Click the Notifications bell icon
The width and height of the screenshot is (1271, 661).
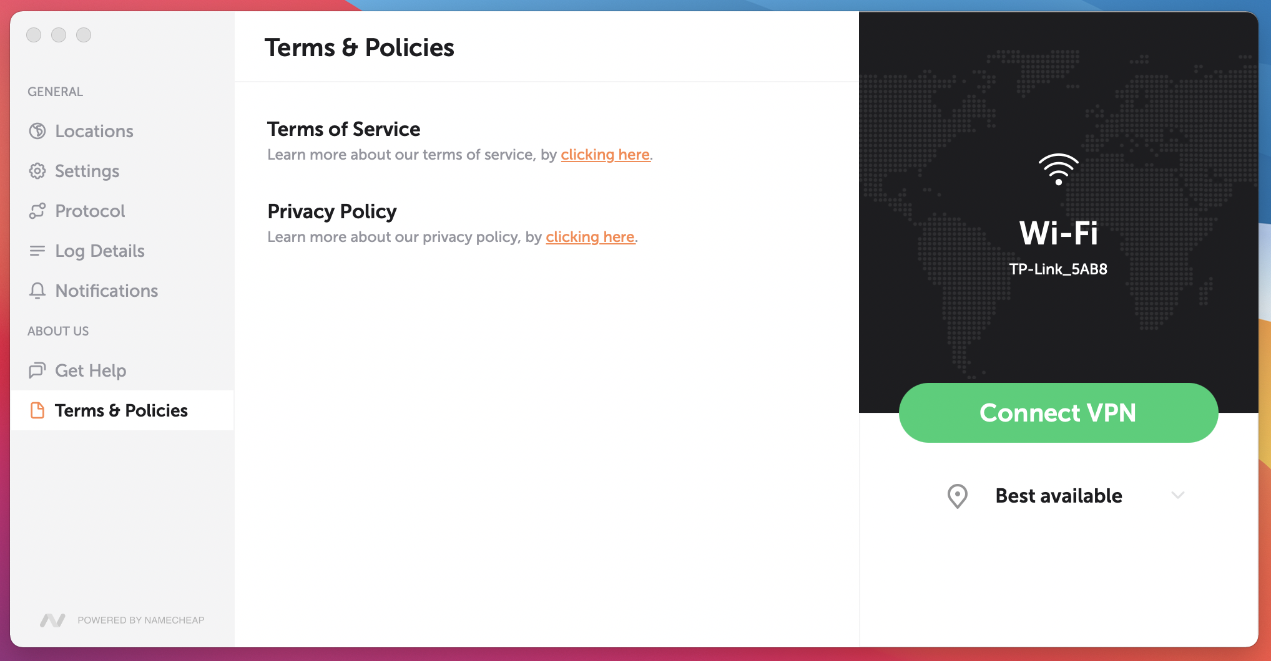tap(37, 291)
